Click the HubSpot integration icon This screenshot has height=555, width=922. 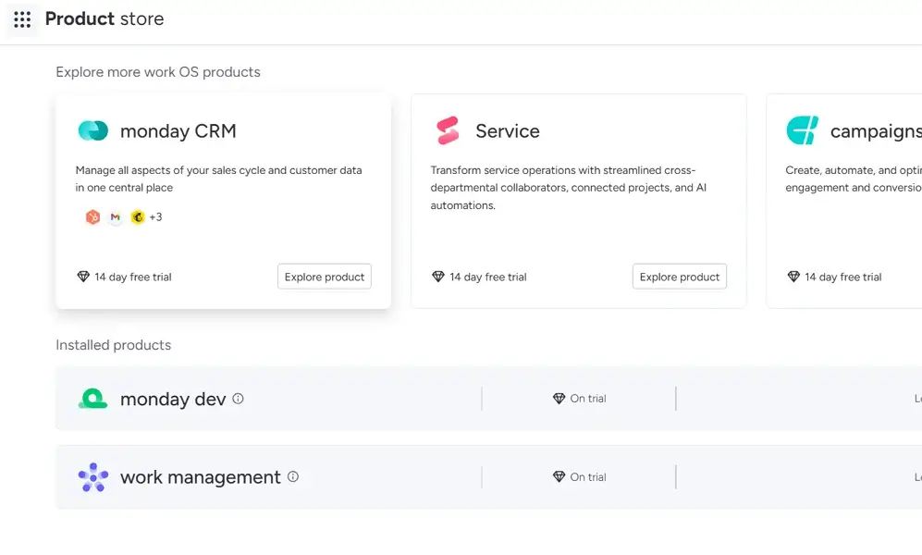tap(92, 217)
